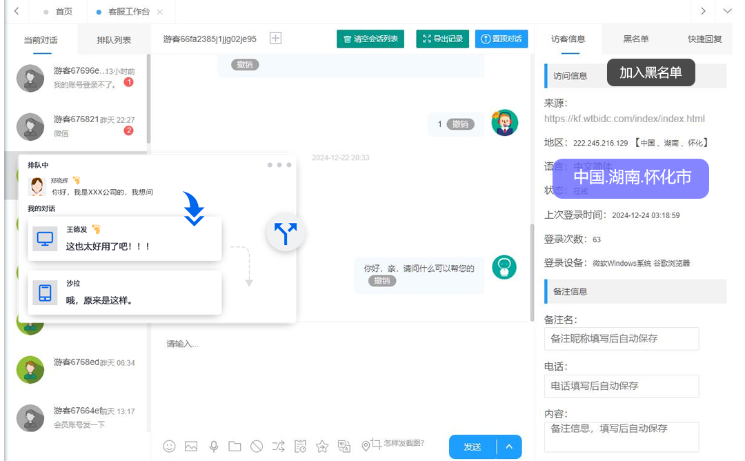Click the agent avatar next to message 1
Screen dimensions: 745x461
[x=504, y=123]
